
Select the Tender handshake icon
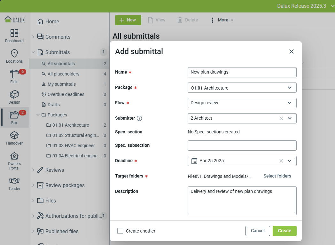14,181
